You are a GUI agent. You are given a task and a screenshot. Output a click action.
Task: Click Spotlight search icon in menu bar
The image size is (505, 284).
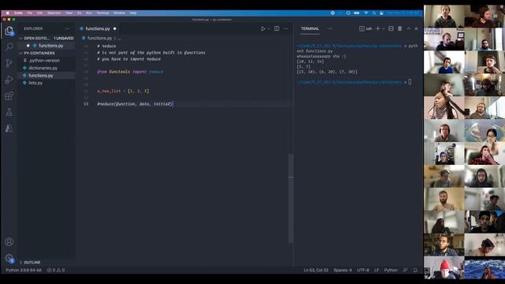click(x=374, y=13)
